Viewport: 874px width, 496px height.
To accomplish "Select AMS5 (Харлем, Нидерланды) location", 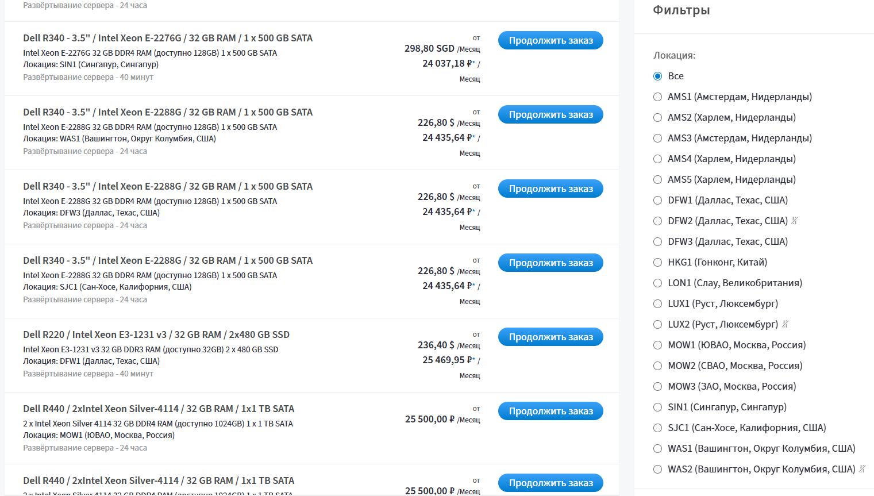I will point(657,180).
